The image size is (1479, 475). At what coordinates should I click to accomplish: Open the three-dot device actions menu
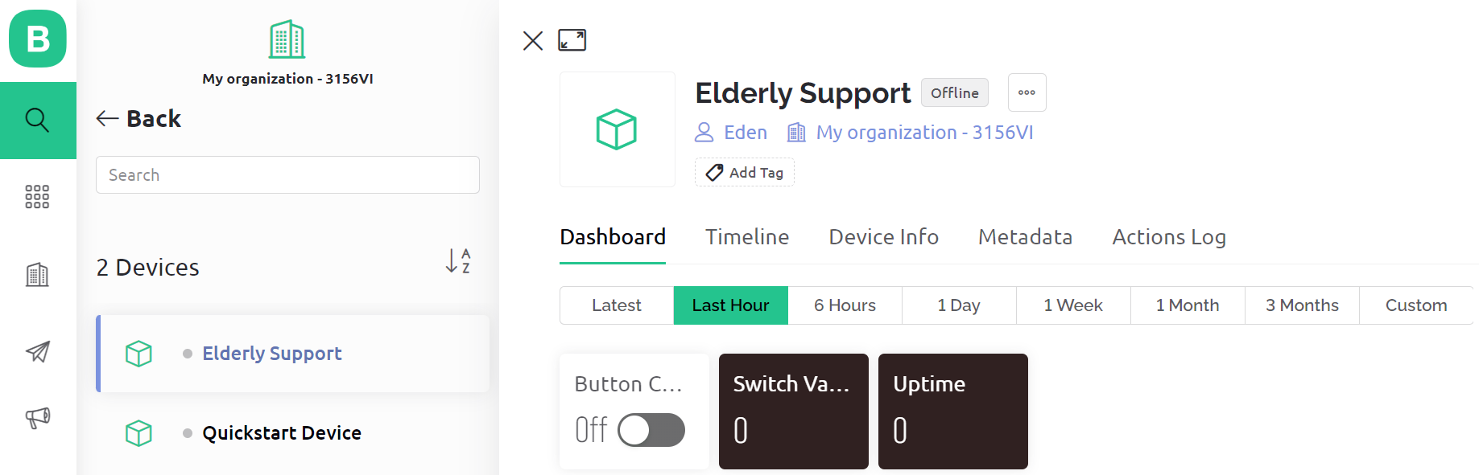click(x=1027, y=92)
